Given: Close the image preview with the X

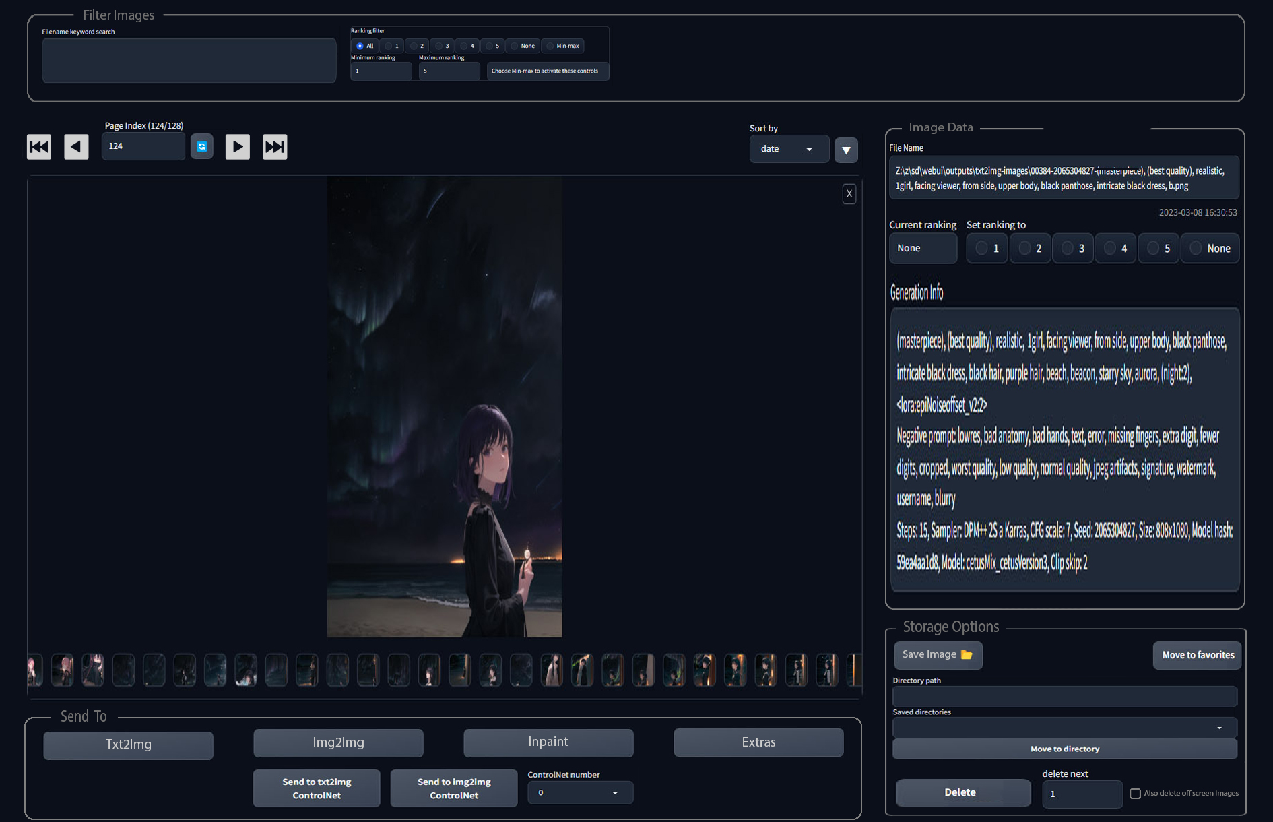Looking at the screenshot, I should point(849,193).
